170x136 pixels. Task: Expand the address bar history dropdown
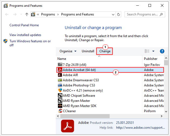click(x=113, y=14)
